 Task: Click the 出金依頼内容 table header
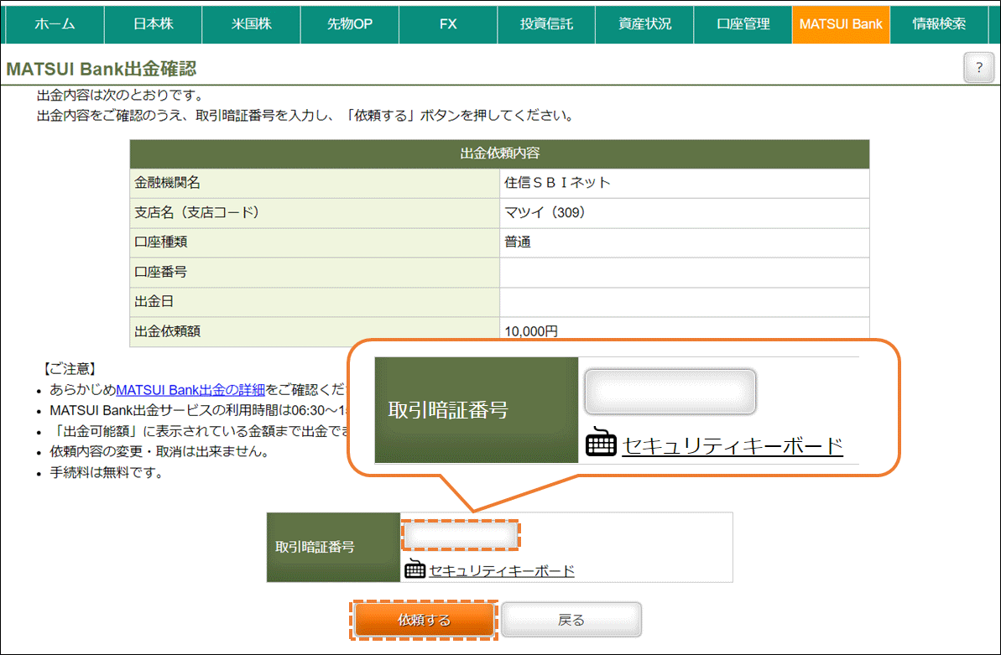coord(499,153)
